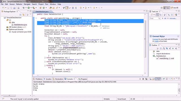Image resolution: width=181 pixels, height=101 pixels.
Task: Click the Activate... link in the Task List
Action: (x=173, y=18)
